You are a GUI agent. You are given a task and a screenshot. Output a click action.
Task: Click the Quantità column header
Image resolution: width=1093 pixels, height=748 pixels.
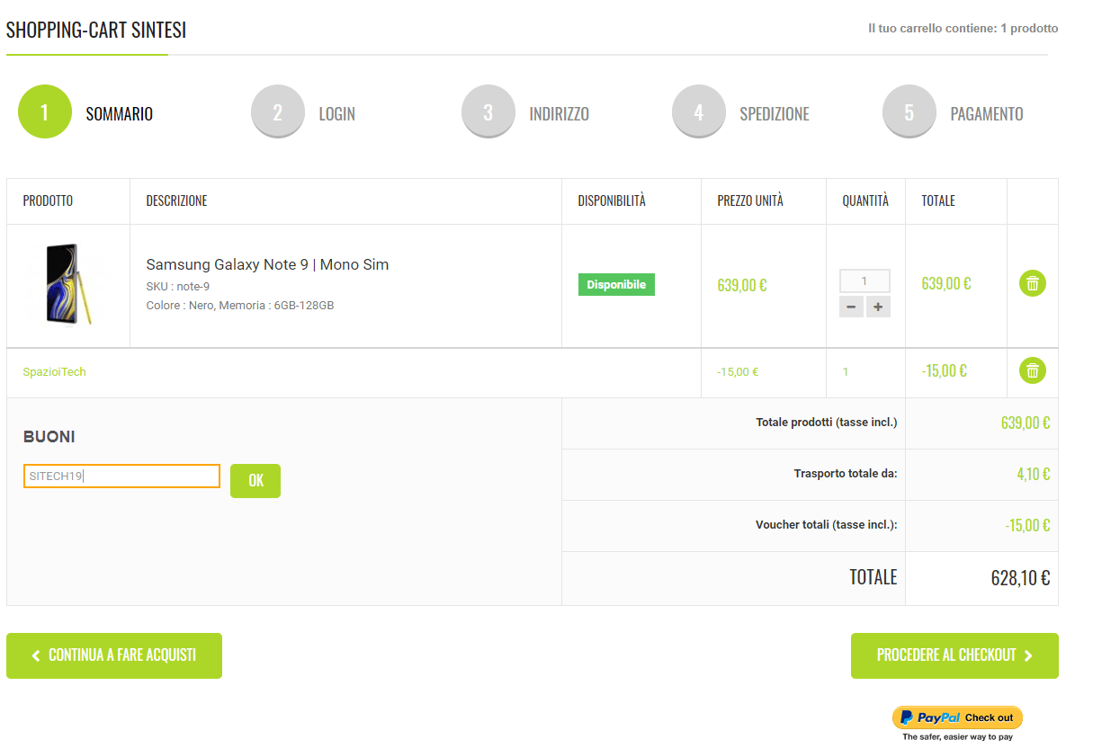(x=865, y=200)
